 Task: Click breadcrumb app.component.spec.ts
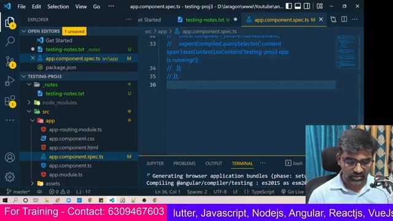209,31
